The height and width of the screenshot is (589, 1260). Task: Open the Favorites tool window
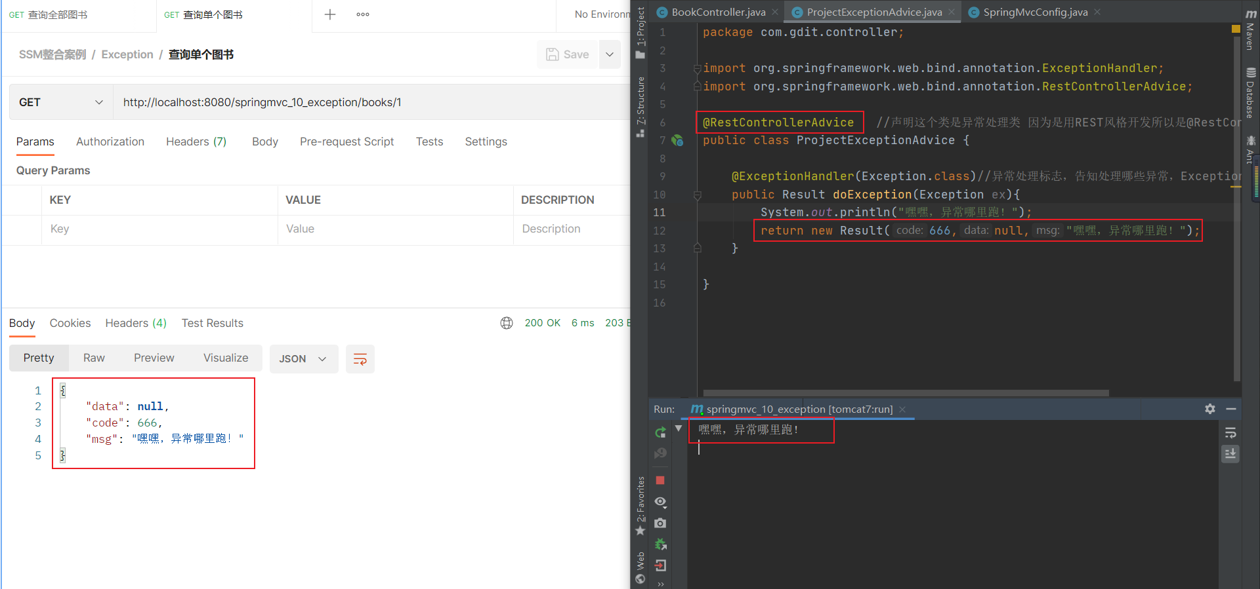[x=640, y=506]
